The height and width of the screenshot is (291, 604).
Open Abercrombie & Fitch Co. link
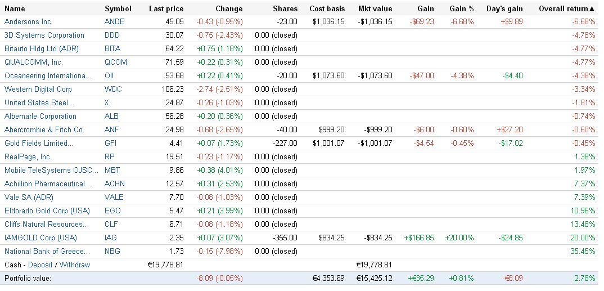[x=44, y=129]
